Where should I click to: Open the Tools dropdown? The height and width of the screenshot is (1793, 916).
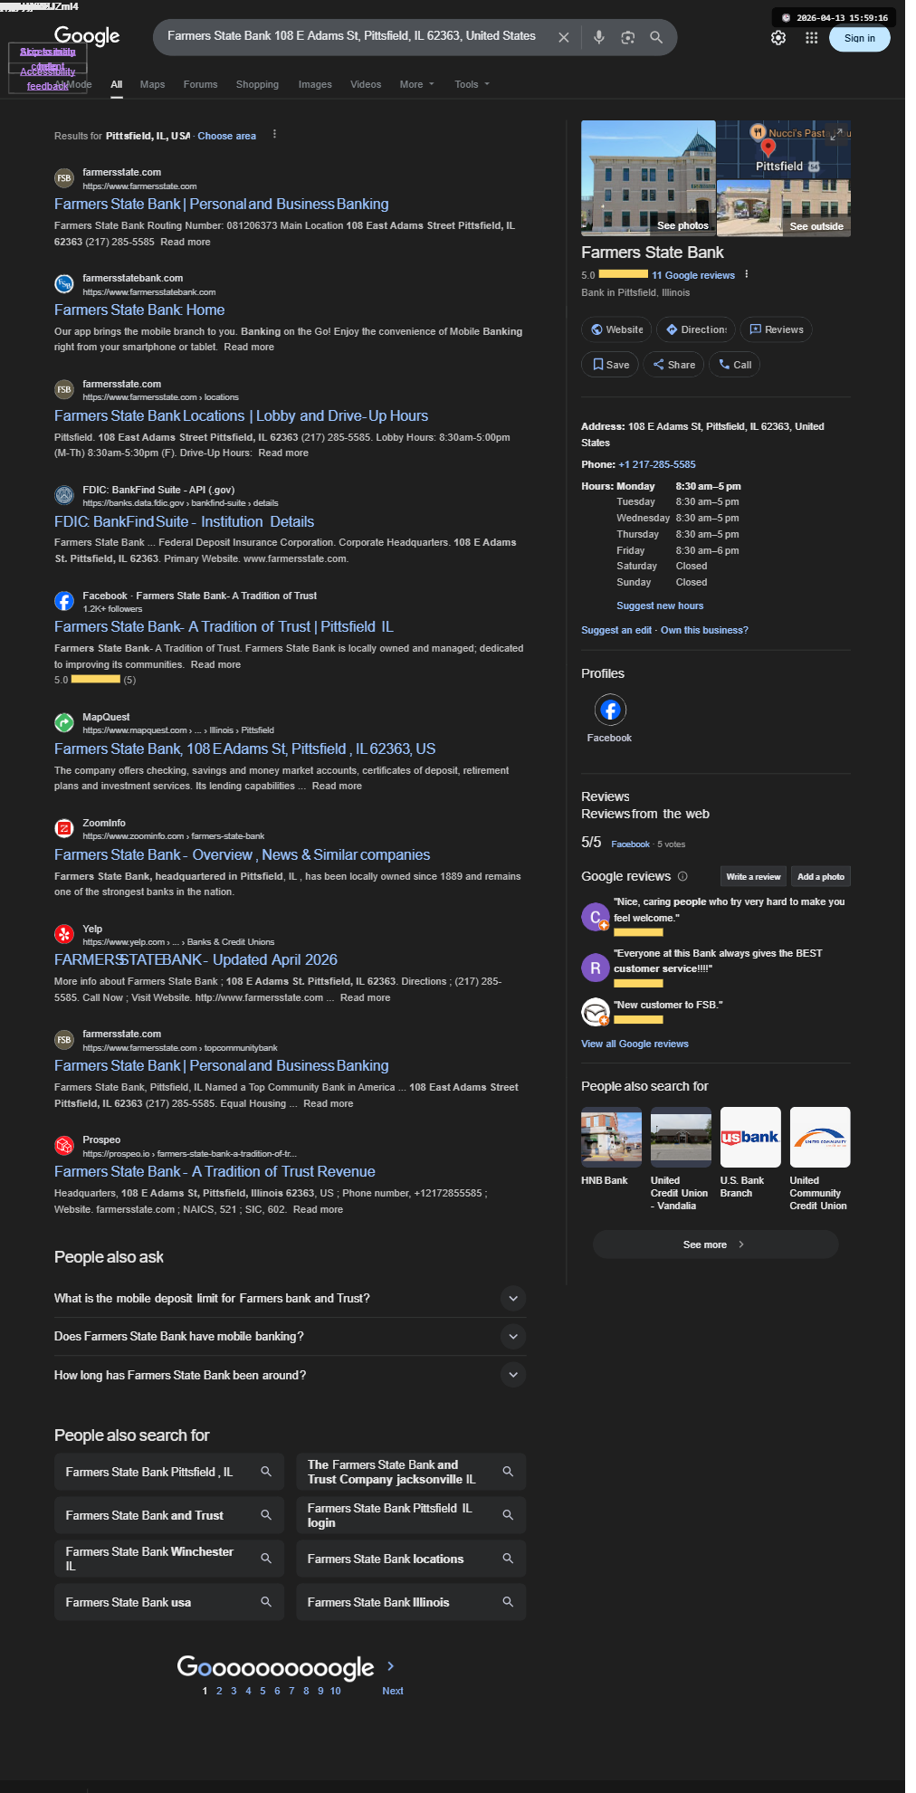click(x=472, y=84)
